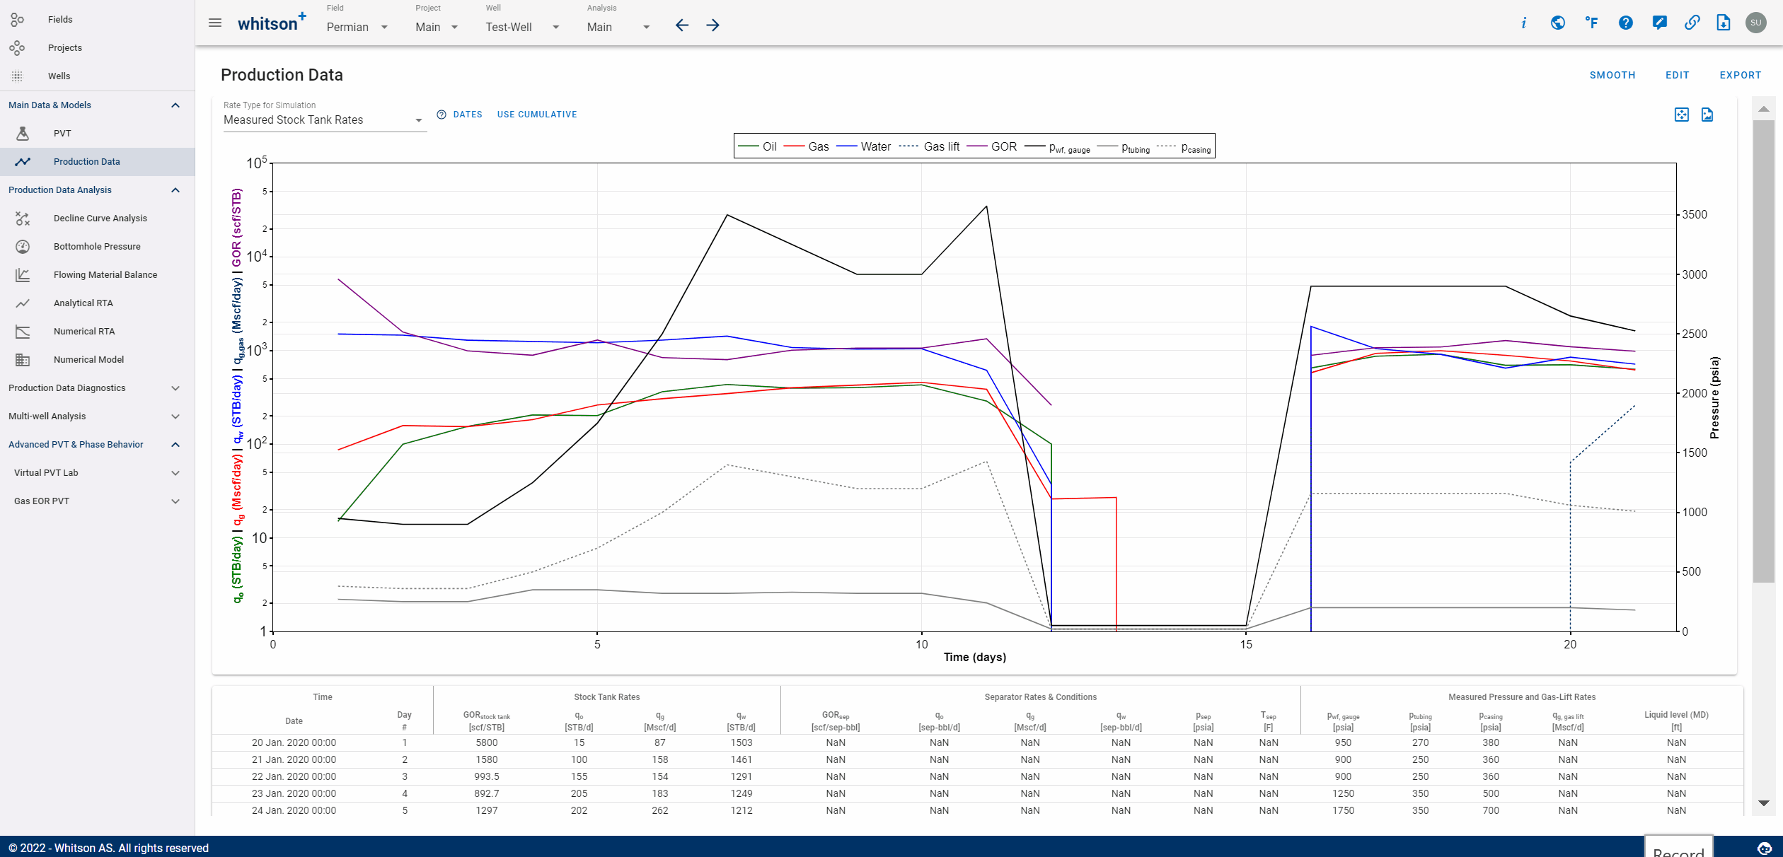Click the link chain icon

[1692, 23]
